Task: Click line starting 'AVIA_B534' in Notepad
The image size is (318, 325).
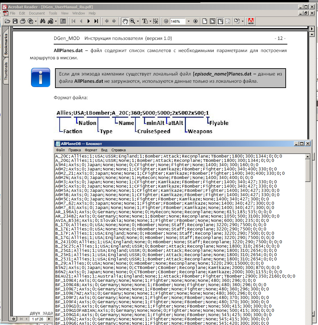Action: 162,220
